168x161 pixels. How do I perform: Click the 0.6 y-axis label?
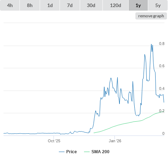pyautogui.click(x=162, y=66)
